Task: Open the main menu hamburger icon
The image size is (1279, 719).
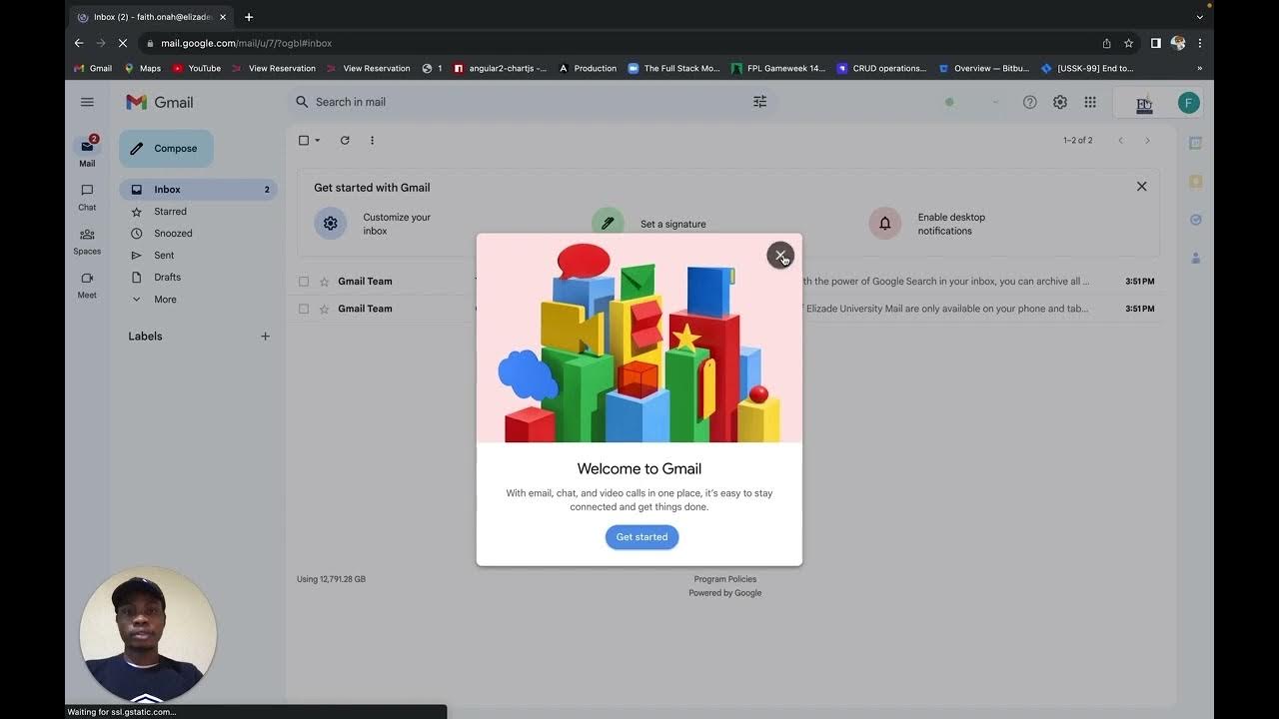Action: (x=87, y=102)
